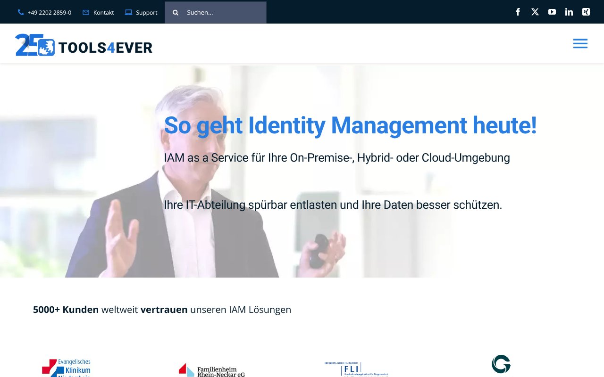The height and width of the screenshot is (377, 604).
Task: Click the Tools4Ever 25th anniversary logo
Action: [x=83, y=46]
